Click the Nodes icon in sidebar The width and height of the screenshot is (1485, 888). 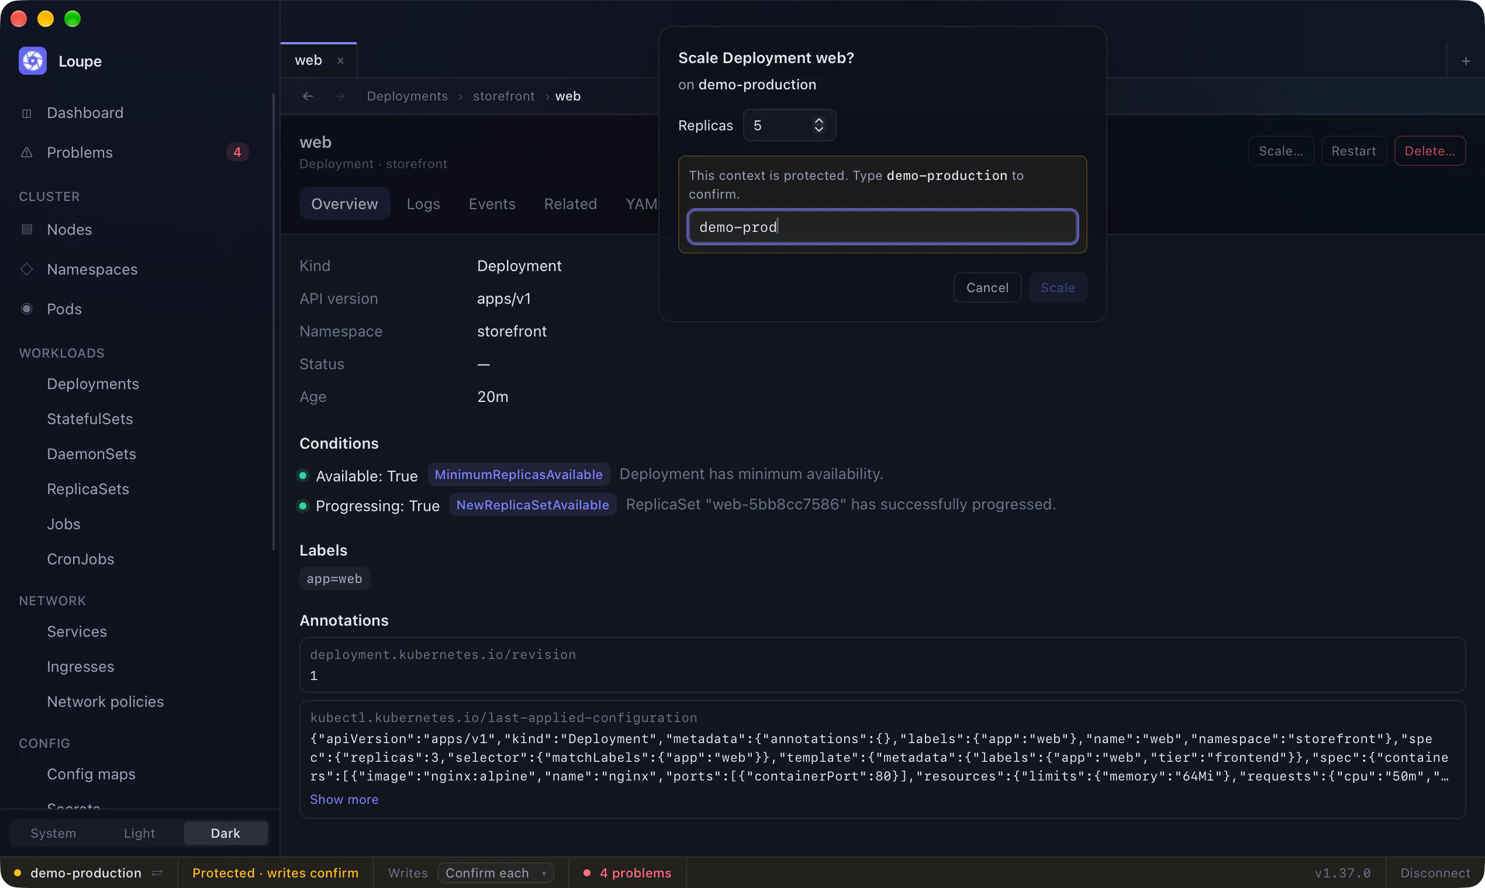coord(26,230)
